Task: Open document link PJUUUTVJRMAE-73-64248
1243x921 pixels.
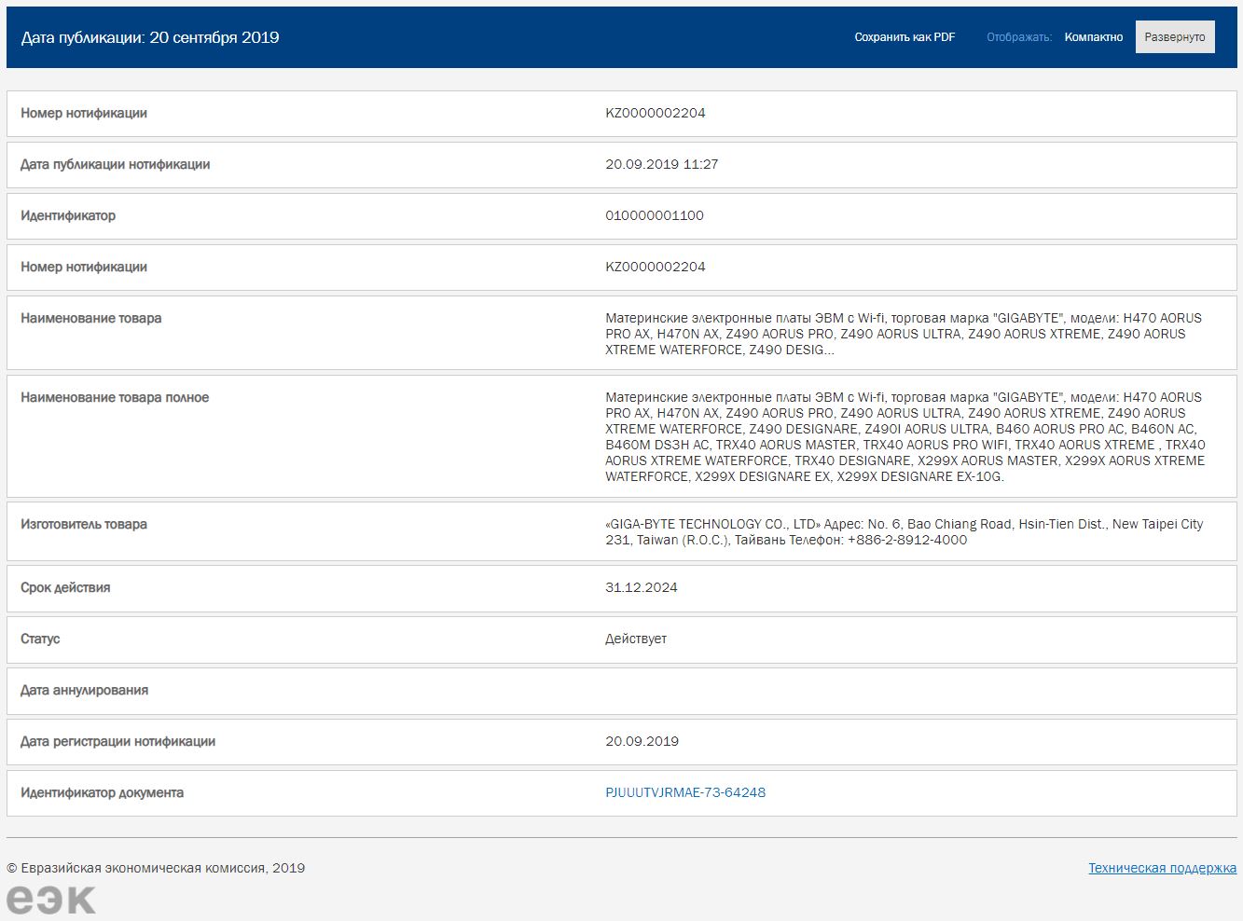Action: (685, 792)
